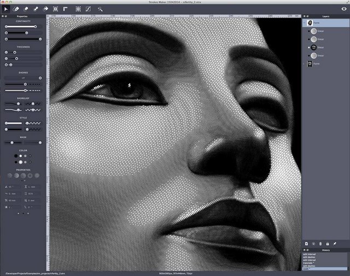Toggle white visibility dot beside eye-thumbnail layer
This screenshot has width=350, height=276.
pos(308,48)
